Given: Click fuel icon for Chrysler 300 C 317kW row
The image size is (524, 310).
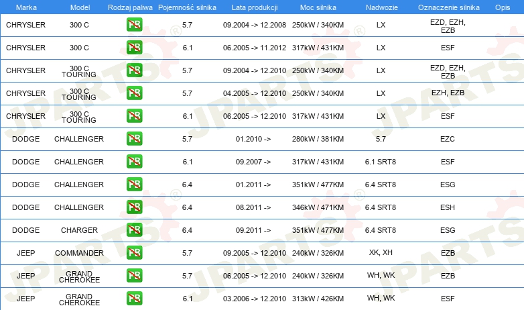Looking at the screenshot, I should 134,47.
